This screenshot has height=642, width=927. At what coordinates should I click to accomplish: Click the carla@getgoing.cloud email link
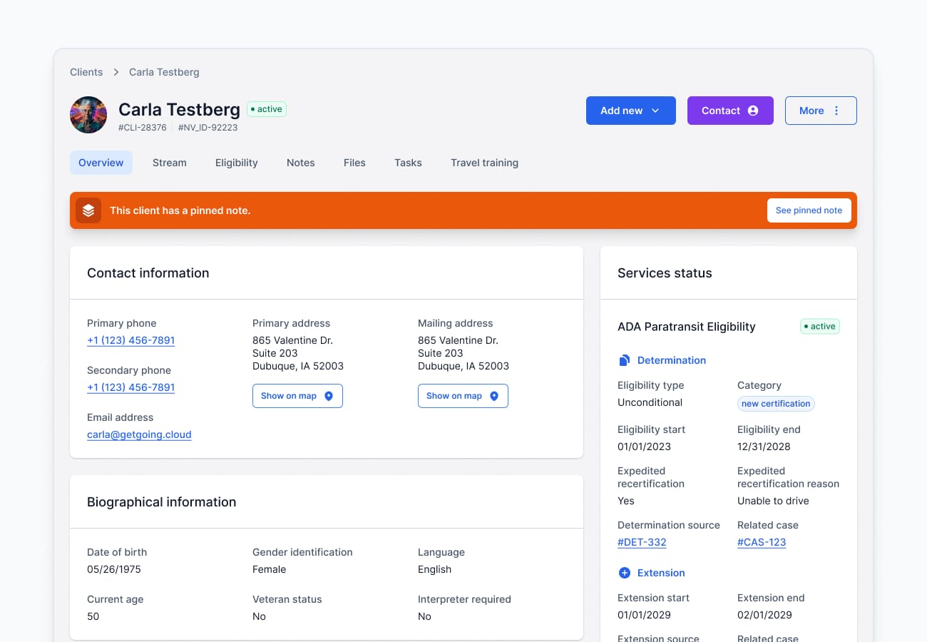[139, 434]
